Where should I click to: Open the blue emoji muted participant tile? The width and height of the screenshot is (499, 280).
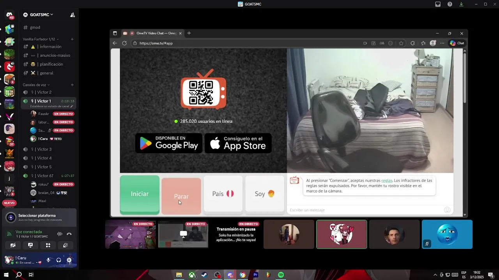[x=447, y=234]
